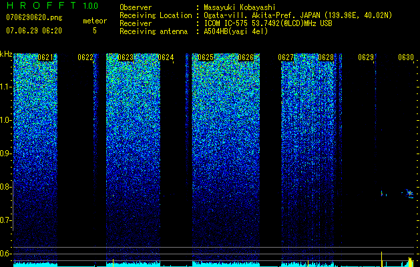
Task: Click the 0.8 kHz axis label
Action: coord(6,187)
